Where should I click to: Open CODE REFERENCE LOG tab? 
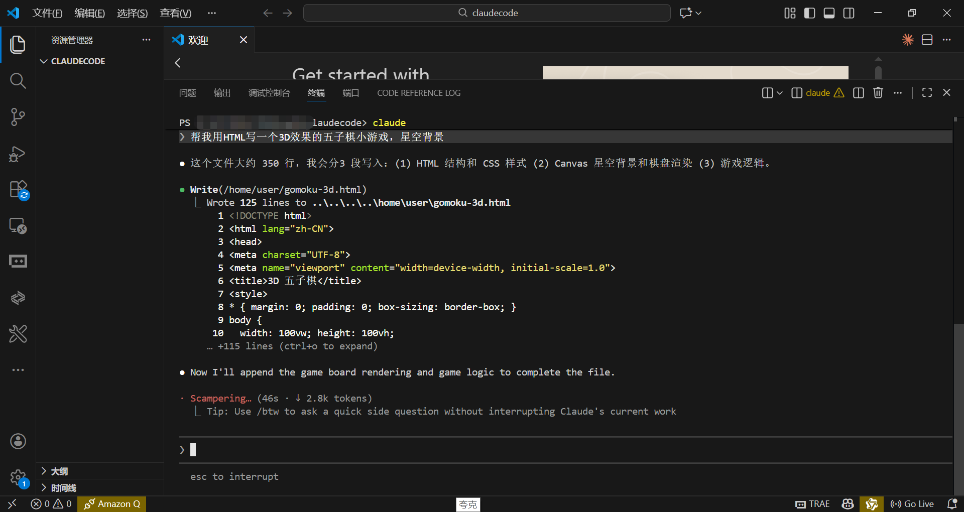click(419, 93)
